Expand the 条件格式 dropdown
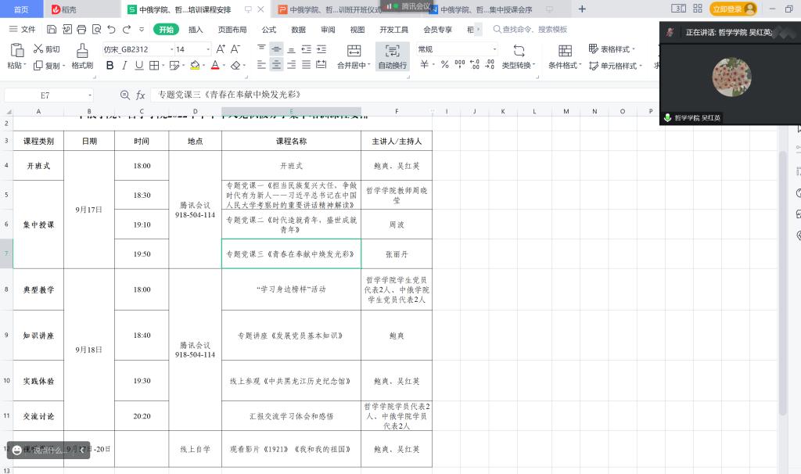The height and width of the screenshot is (474, 801). coord(580,66)
